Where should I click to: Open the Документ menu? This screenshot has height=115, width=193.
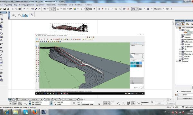(x=40, y=5)
